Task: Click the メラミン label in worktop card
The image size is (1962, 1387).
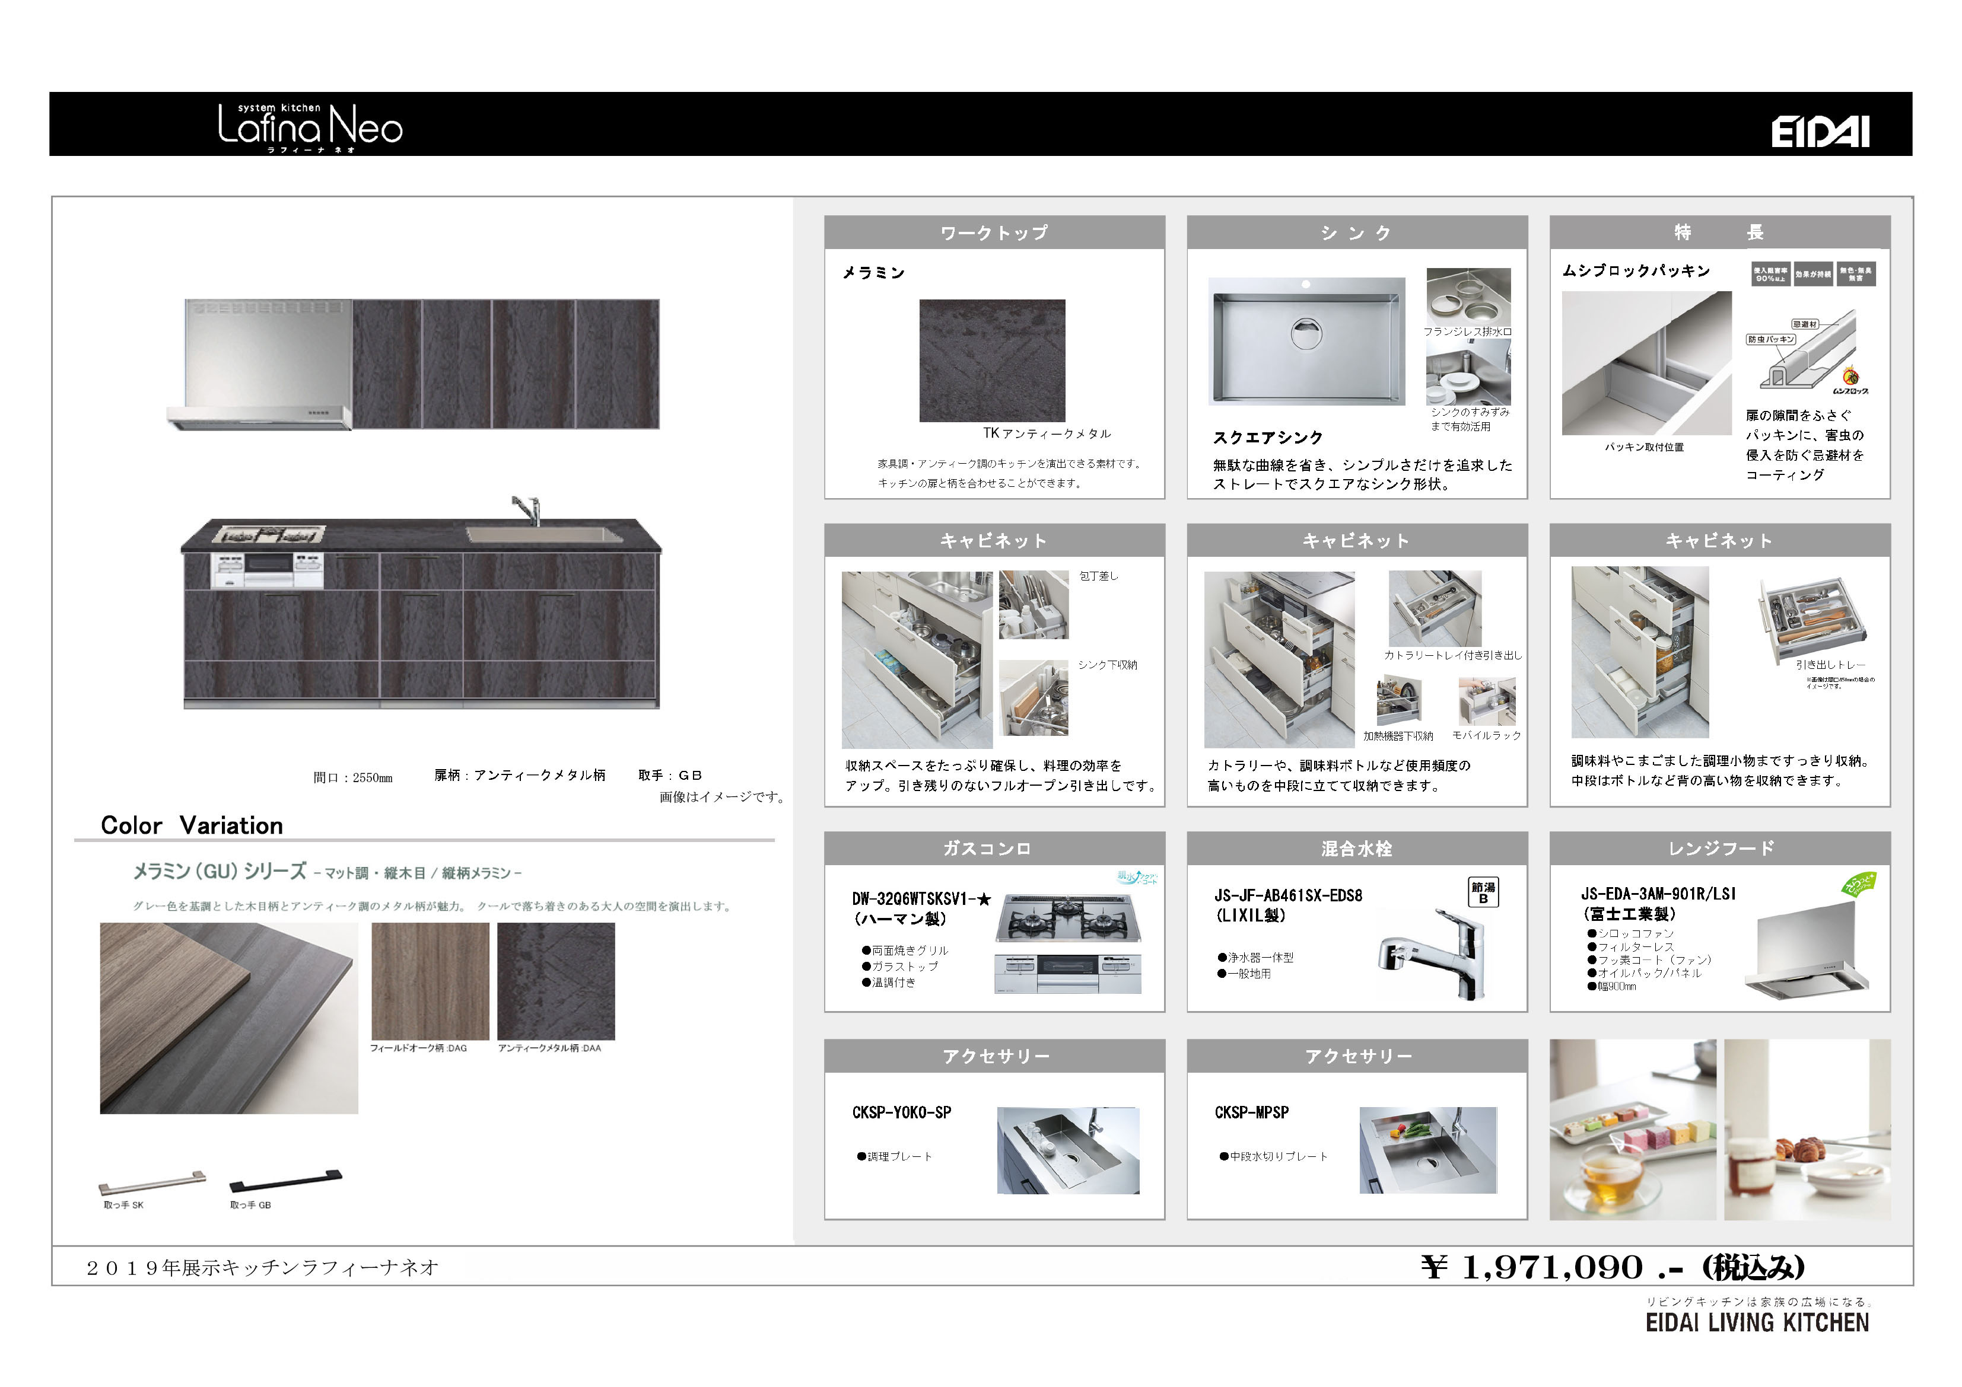Action: [873, 272]
